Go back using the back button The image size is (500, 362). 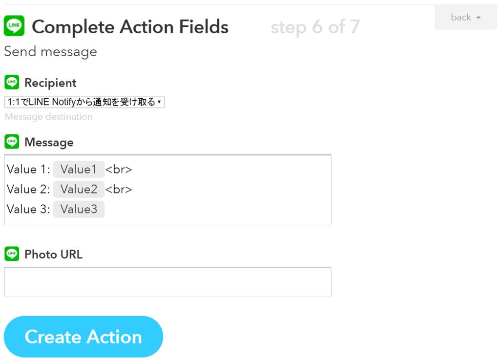point(465,17)
